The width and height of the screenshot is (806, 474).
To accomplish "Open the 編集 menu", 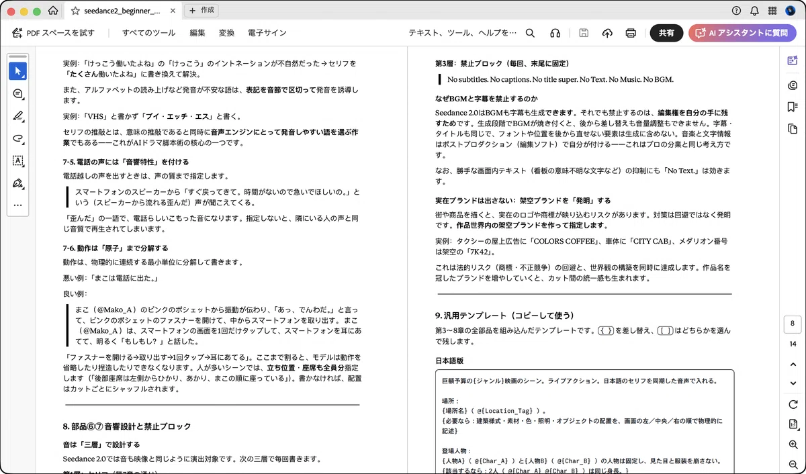I will (197, 33).
